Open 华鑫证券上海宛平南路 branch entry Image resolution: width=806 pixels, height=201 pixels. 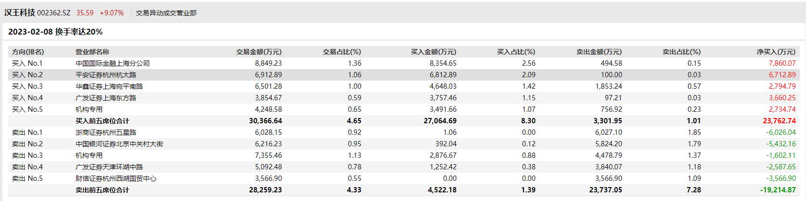coord(109,86)
